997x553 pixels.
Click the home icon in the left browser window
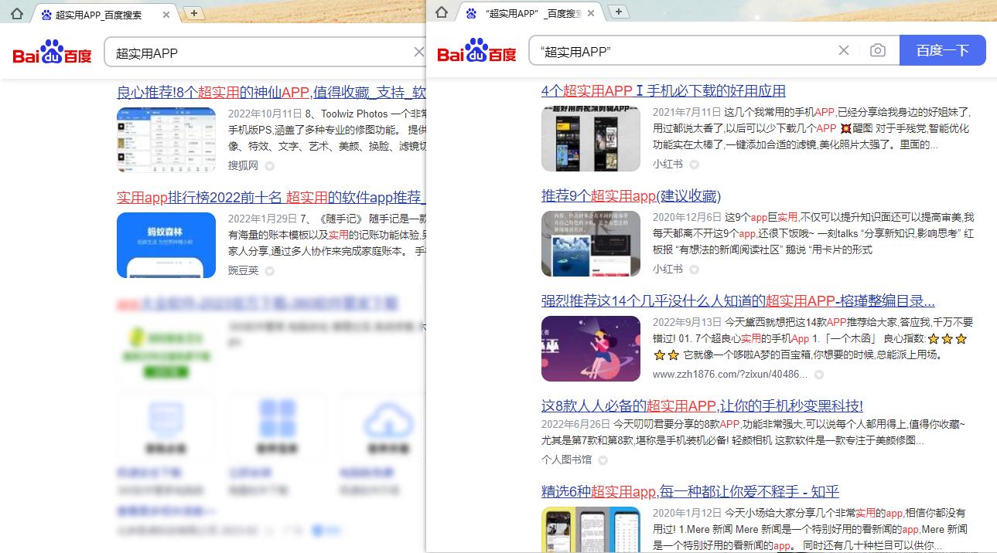tap(15, 13)
